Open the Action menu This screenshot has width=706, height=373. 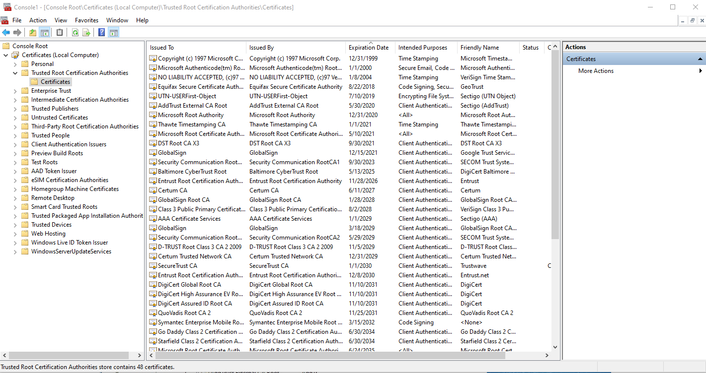[x=38, y=20]
